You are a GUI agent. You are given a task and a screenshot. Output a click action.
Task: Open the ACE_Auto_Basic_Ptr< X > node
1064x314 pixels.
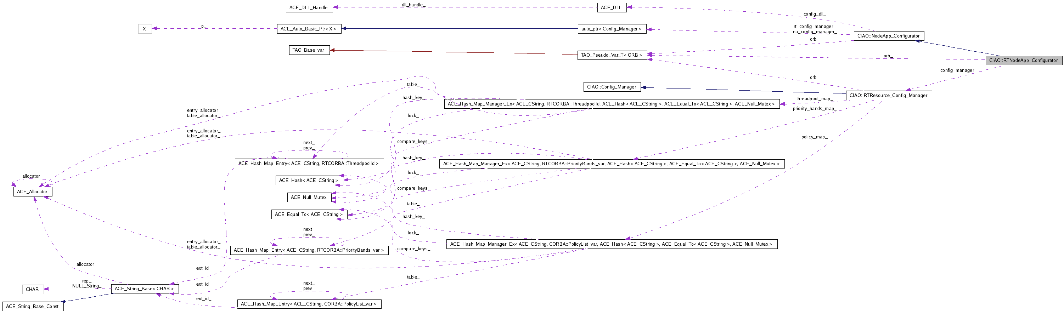pyautogui.click(x=309, y=29)
